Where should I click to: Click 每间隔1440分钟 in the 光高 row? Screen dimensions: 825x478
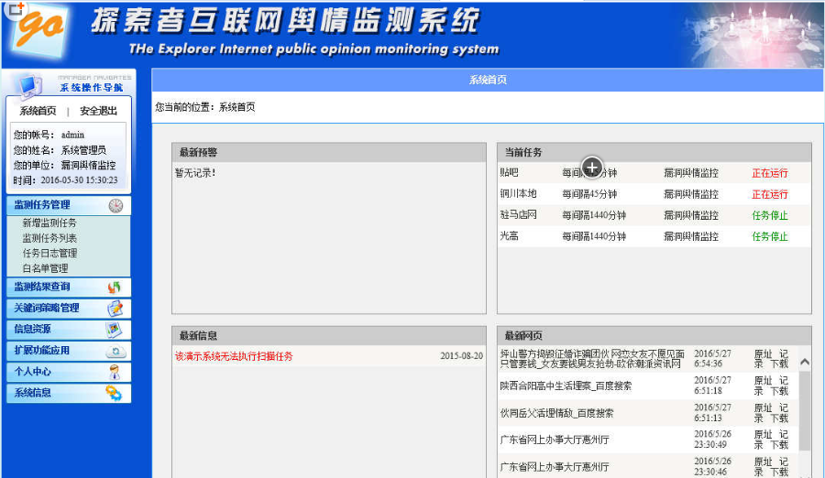pyautogui.click(x=594, y=236)
